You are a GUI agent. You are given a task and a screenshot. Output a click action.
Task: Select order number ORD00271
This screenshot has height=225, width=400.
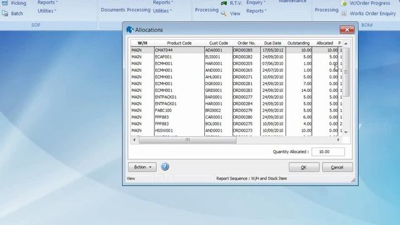pos(246,77)
